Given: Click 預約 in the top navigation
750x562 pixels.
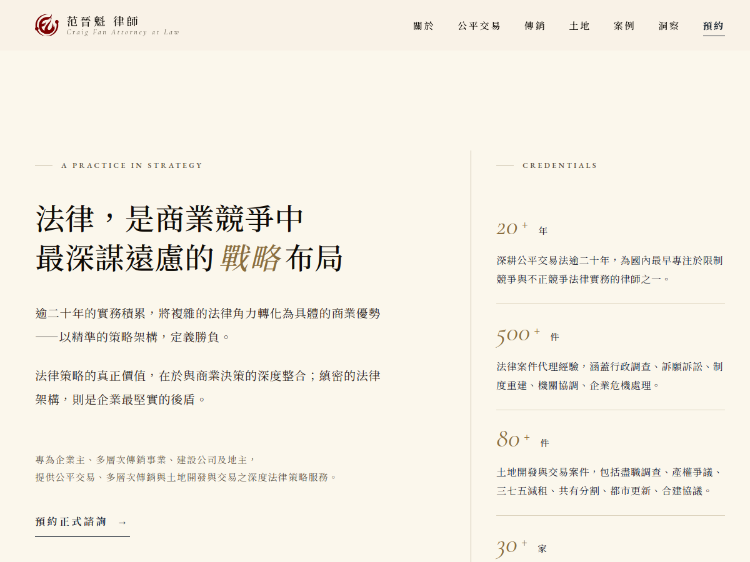Looking at the screenshot, I should click(714, 26).
